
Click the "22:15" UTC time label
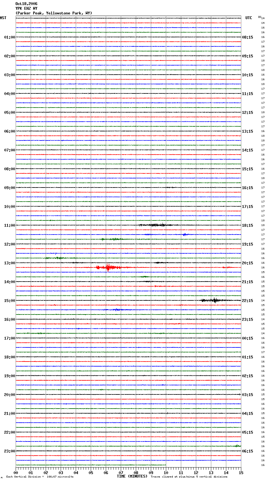coord(248,301)
